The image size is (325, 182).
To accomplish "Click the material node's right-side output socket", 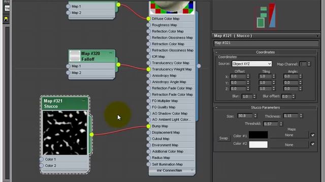I will pos(199,66).
